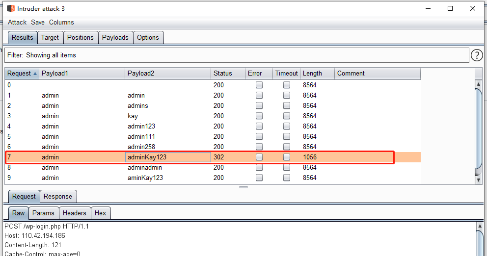Open the Columns menu
This screenshot has height=256, width=487.
coord(61,23)
